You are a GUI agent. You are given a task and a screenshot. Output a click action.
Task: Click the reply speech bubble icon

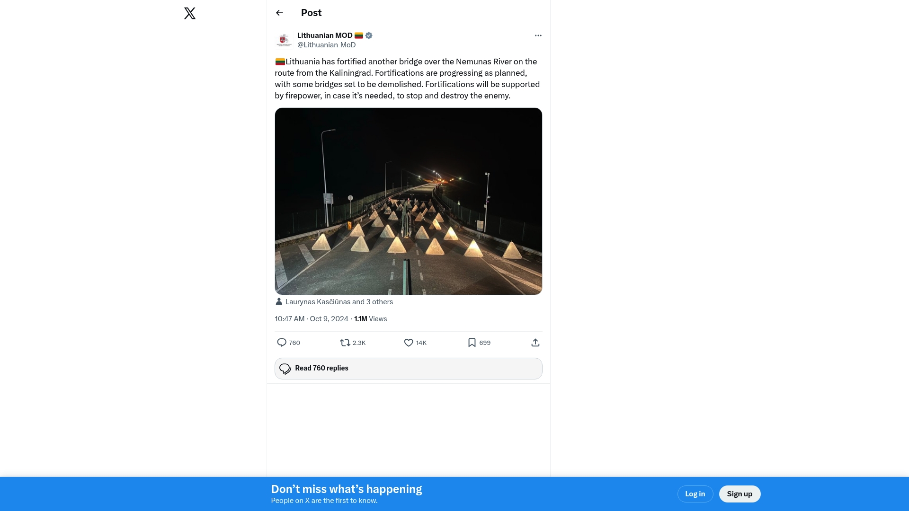pos(282,343)
